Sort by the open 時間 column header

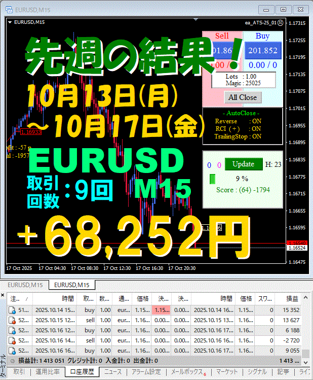(x=55, y=299)
